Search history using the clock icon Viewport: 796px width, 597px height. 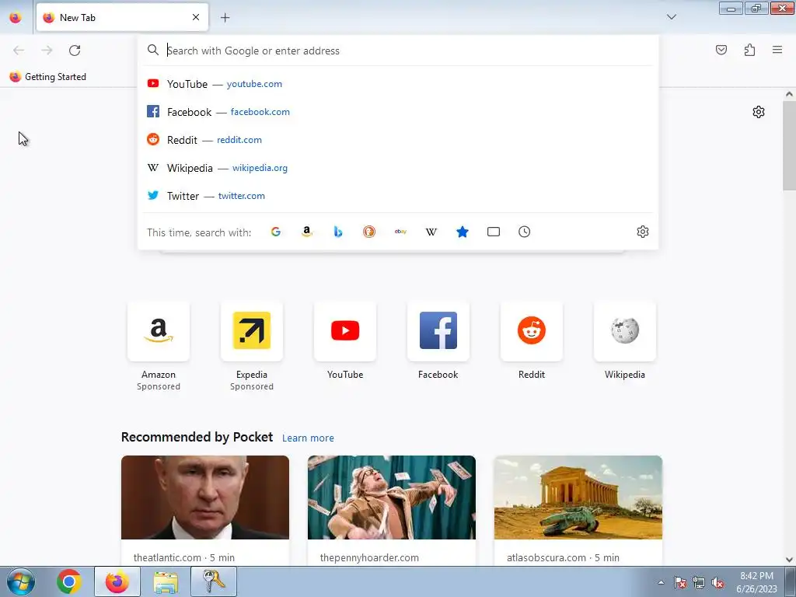[525, 232]
